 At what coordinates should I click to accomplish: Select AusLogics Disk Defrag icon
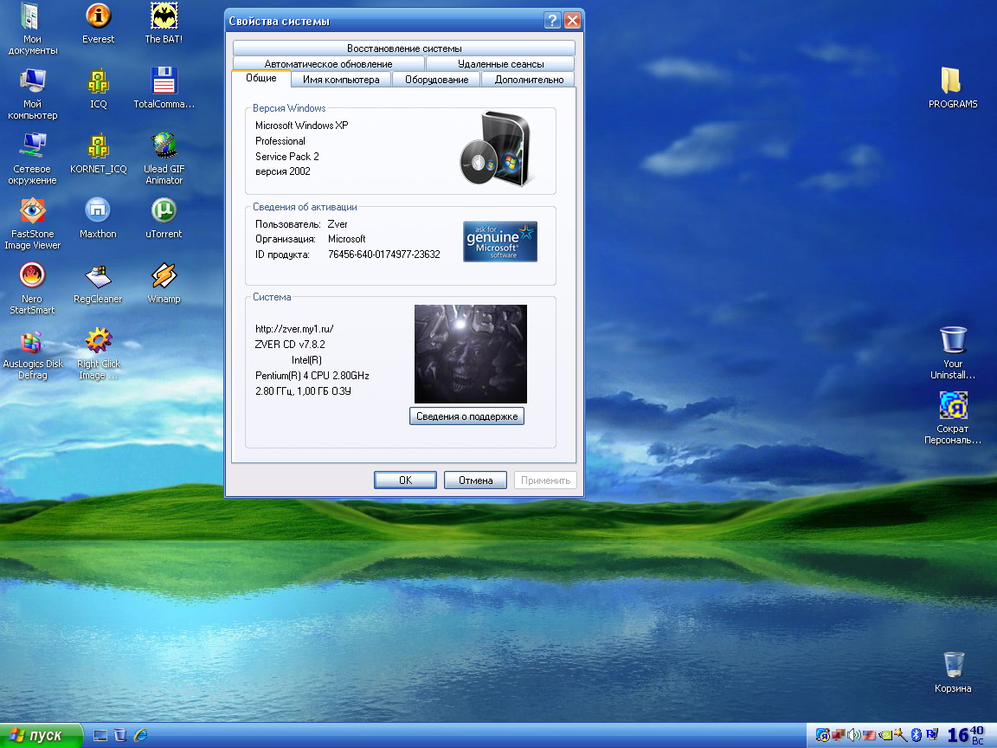(x=32, y=353)
